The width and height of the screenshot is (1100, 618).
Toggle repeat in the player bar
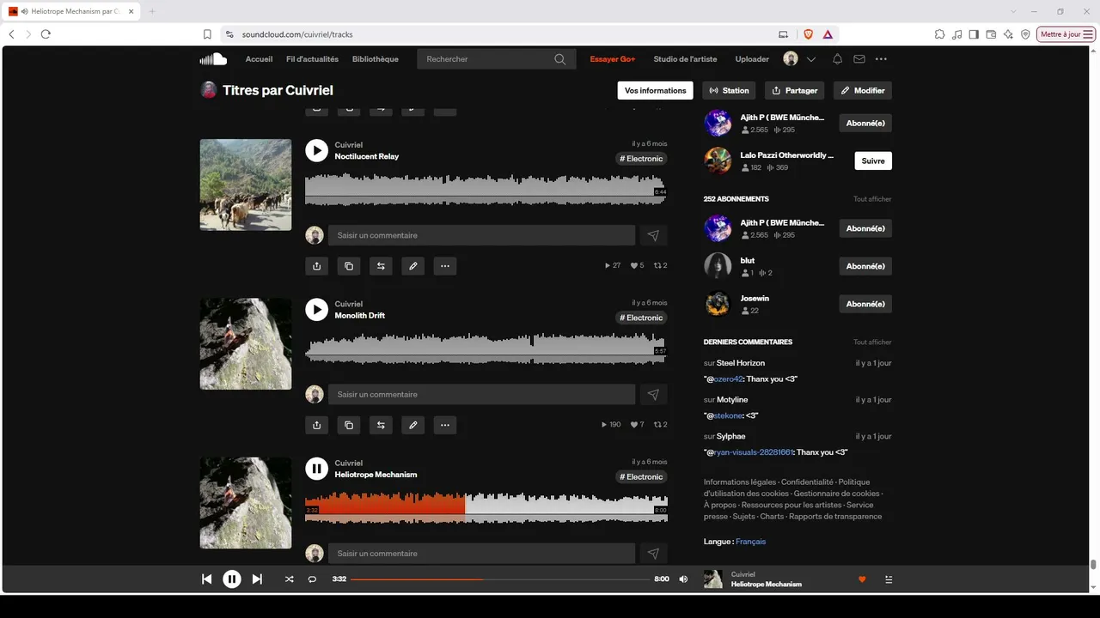pyautogui.click(x=312, y=579)
